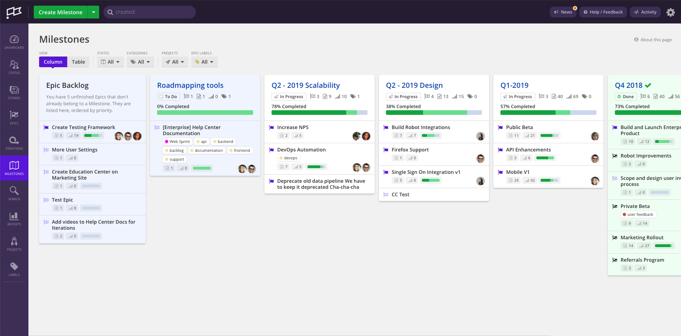Image resolution: width=681 pixels, height=336 pixels.
Task: Open the States All dropdown
Action: pyautogui.click(x=111, y=62)
